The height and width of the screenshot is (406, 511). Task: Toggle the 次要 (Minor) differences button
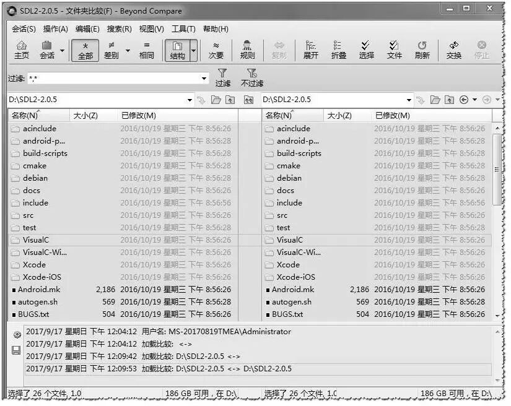[216, 50]
